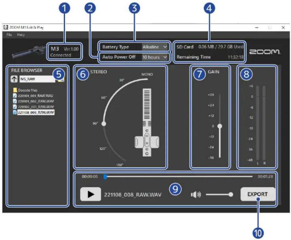The image size is (291, 240).
Task: Click the ZOOM logo
Action: pyautogui.click(x=265, y=52)
